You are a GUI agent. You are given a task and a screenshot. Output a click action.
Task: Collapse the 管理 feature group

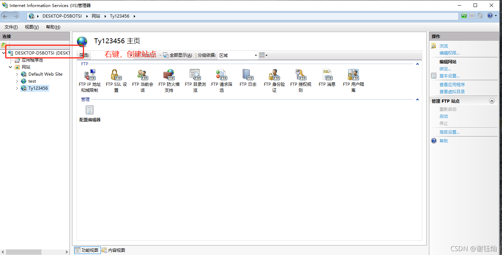tap(417, 100)
